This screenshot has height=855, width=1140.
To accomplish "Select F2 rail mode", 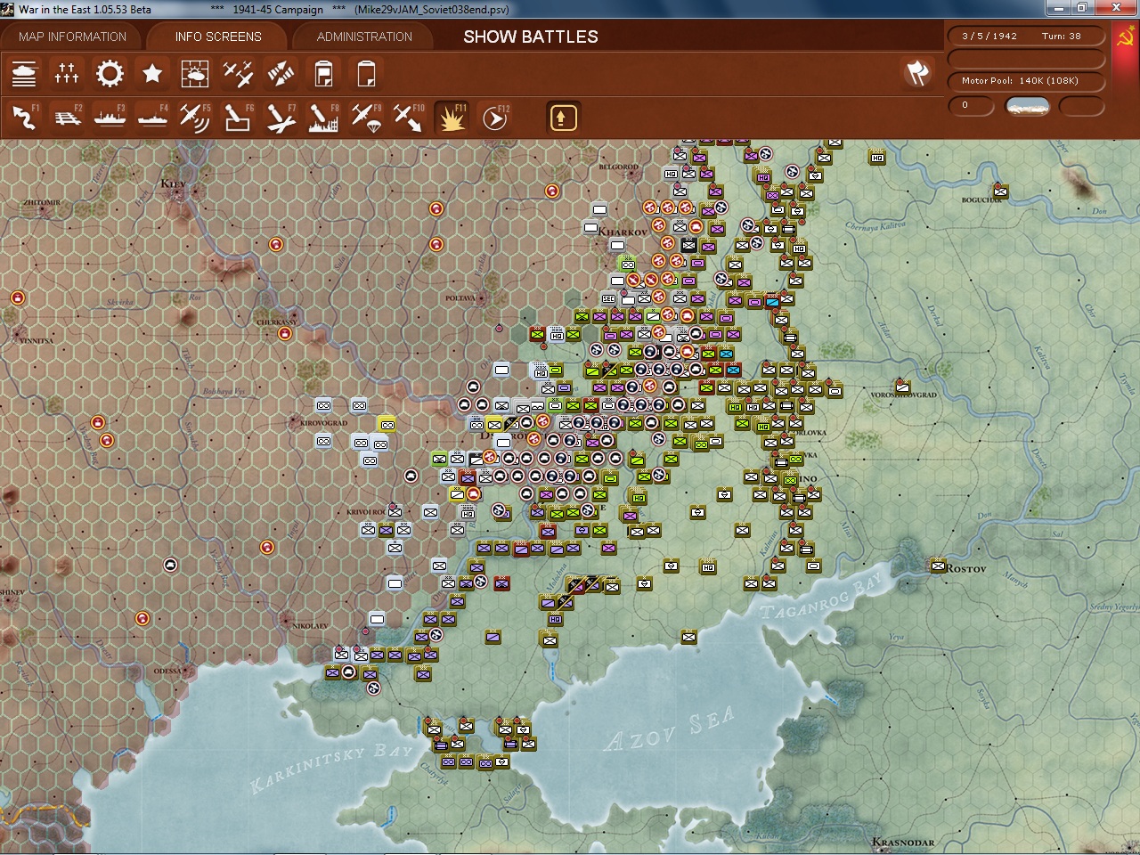I will point(67,118).
